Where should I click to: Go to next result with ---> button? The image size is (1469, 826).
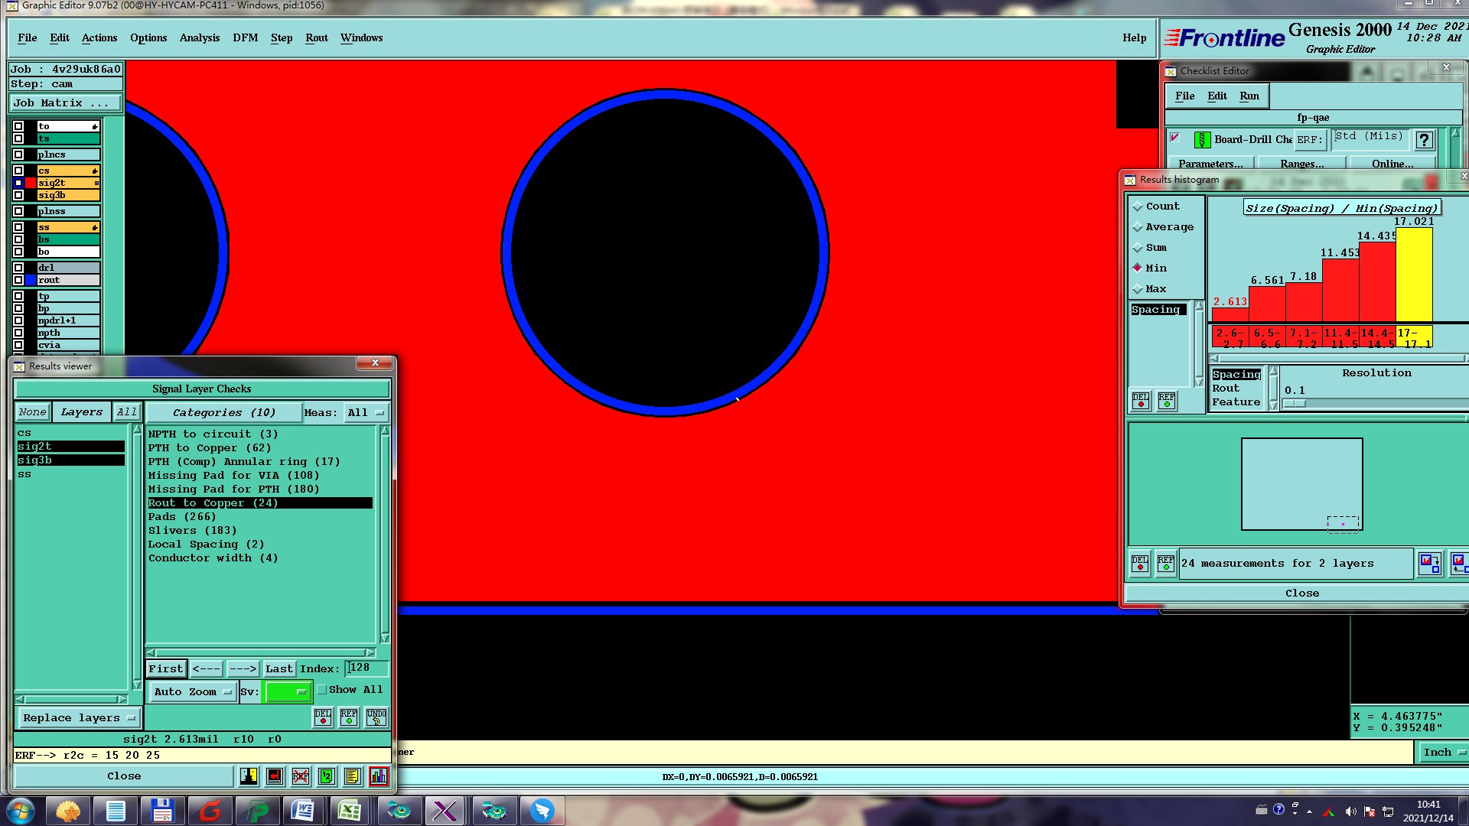pos(243,669)
